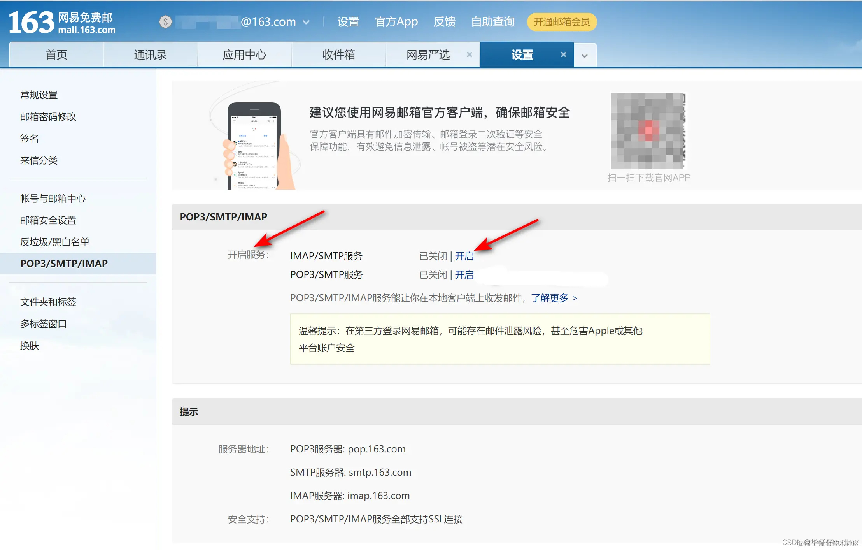This screenshot has width=862, height=550.
Task: Expand the account dropdown next to @163.com
Action: (x=306, y=22)
